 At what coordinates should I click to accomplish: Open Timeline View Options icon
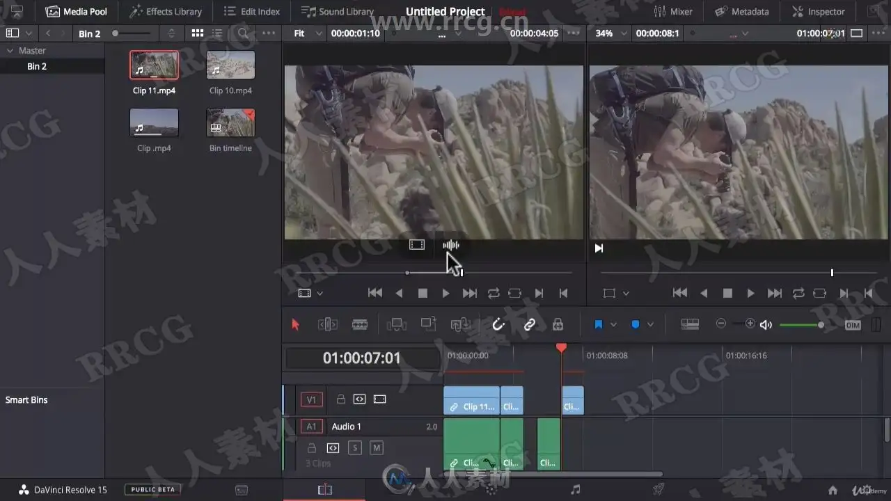[690, 324]
